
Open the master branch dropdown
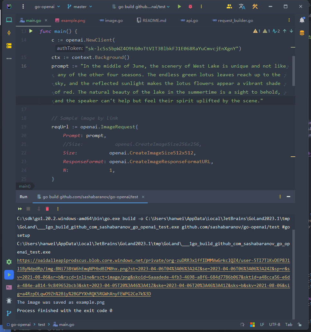click(80, 6)
